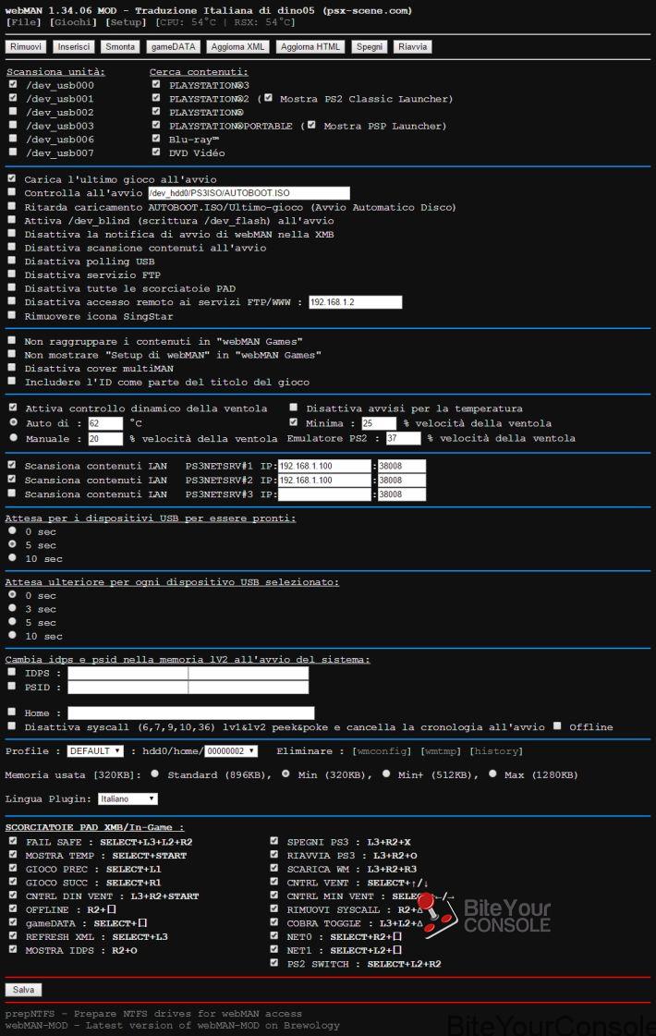
Task: Select Manuale fan speed radio button
Action: click(13, 437)
